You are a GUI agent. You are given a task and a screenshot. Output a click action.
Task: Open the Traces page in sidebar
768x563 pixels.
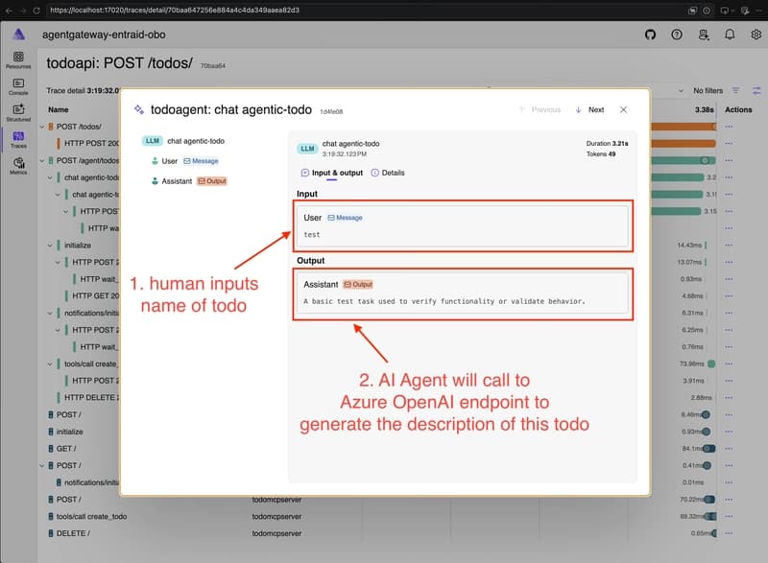18,139
